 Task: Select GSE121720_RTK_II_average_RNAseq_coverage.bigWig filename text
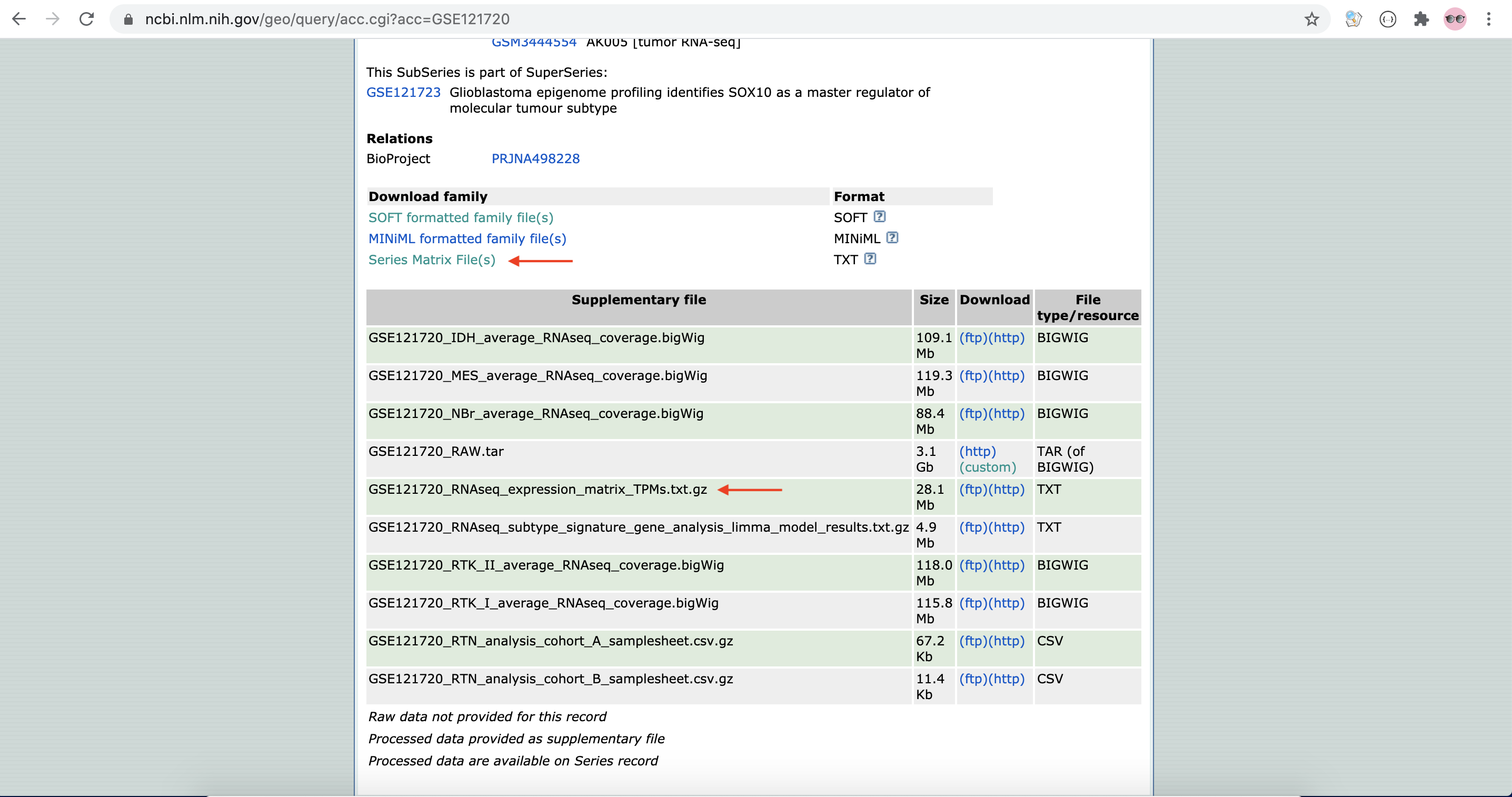(546, 565)
